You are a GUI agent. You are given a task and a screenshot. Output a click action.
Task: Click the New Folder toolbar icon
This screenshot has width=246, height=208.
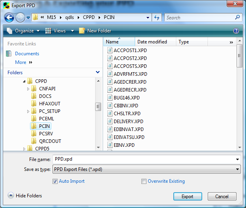82,31
